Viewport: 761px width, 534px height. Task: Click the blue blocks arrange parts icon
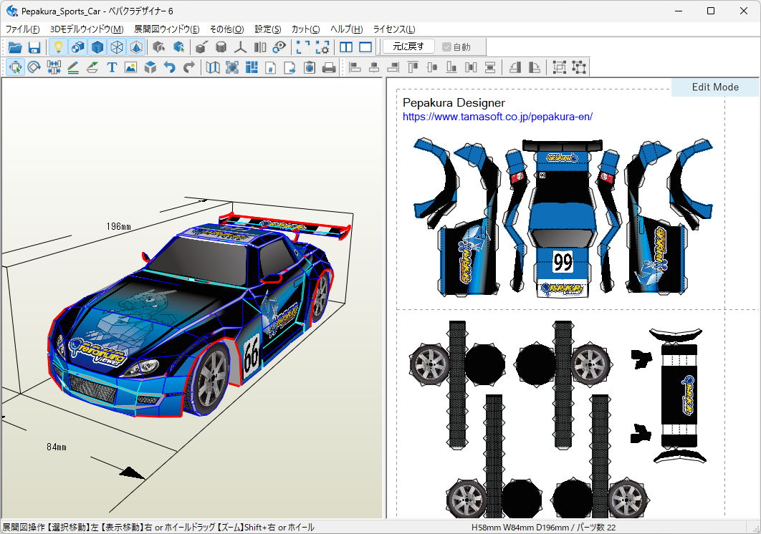252,67
